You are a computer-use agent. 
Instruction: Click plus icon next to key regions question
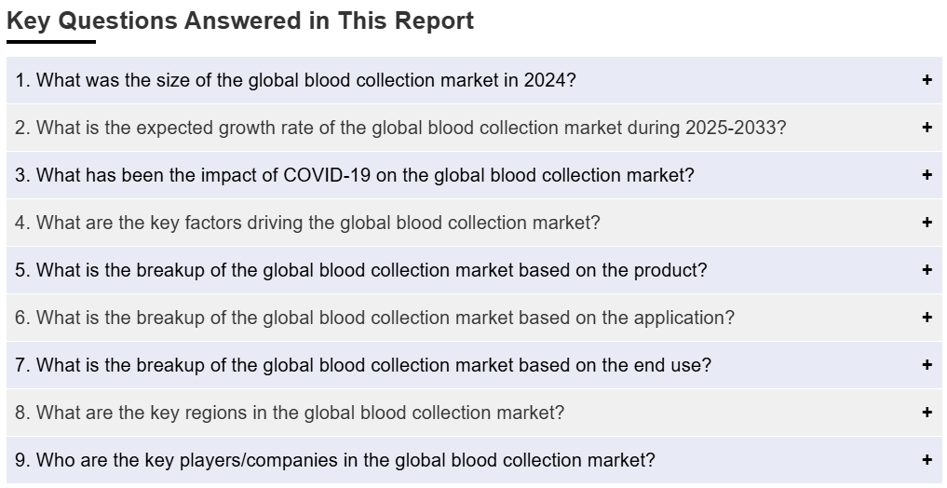(x=927, y=412)
